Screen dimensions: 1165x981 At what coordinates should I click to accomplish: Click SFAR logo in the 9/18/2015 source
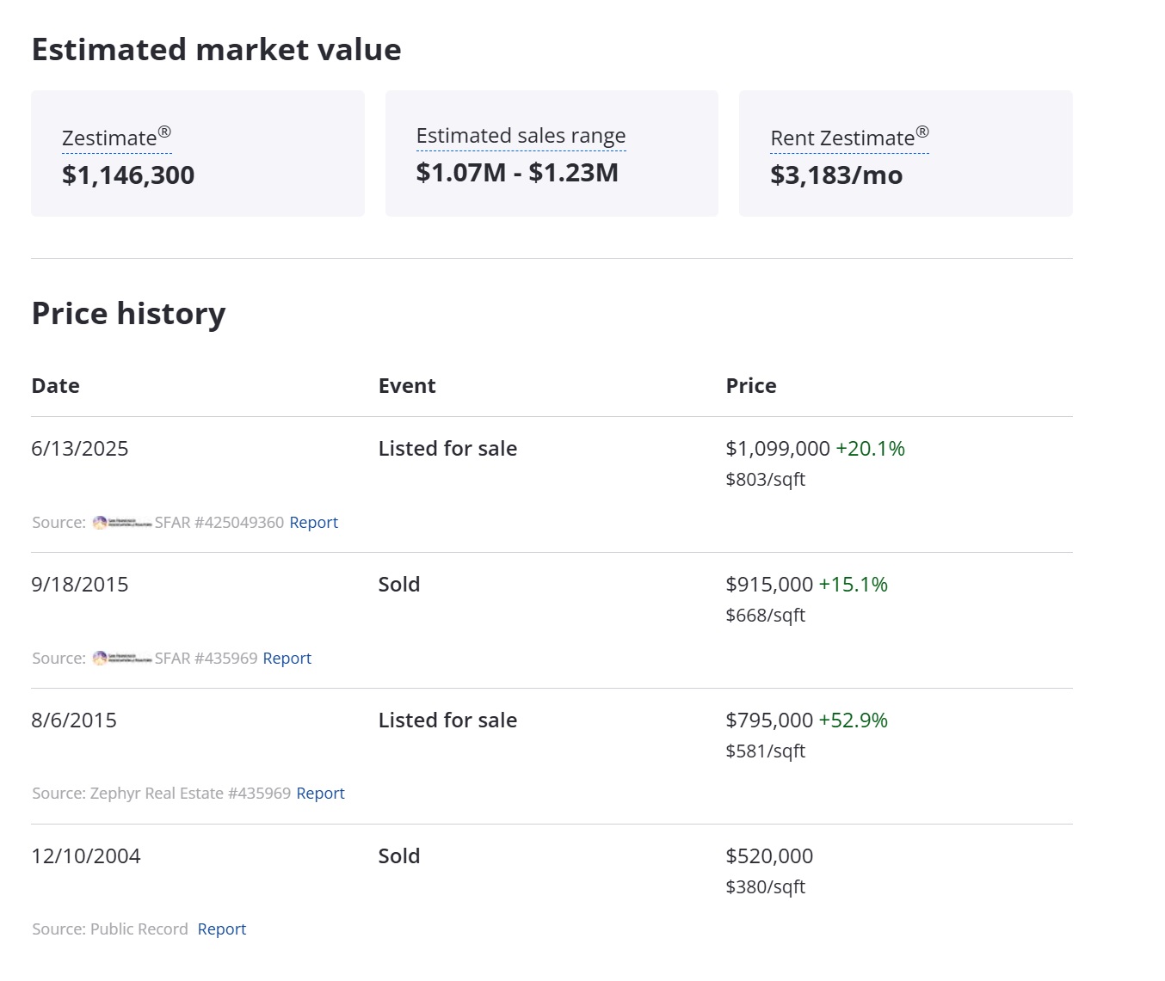[122, 659]
